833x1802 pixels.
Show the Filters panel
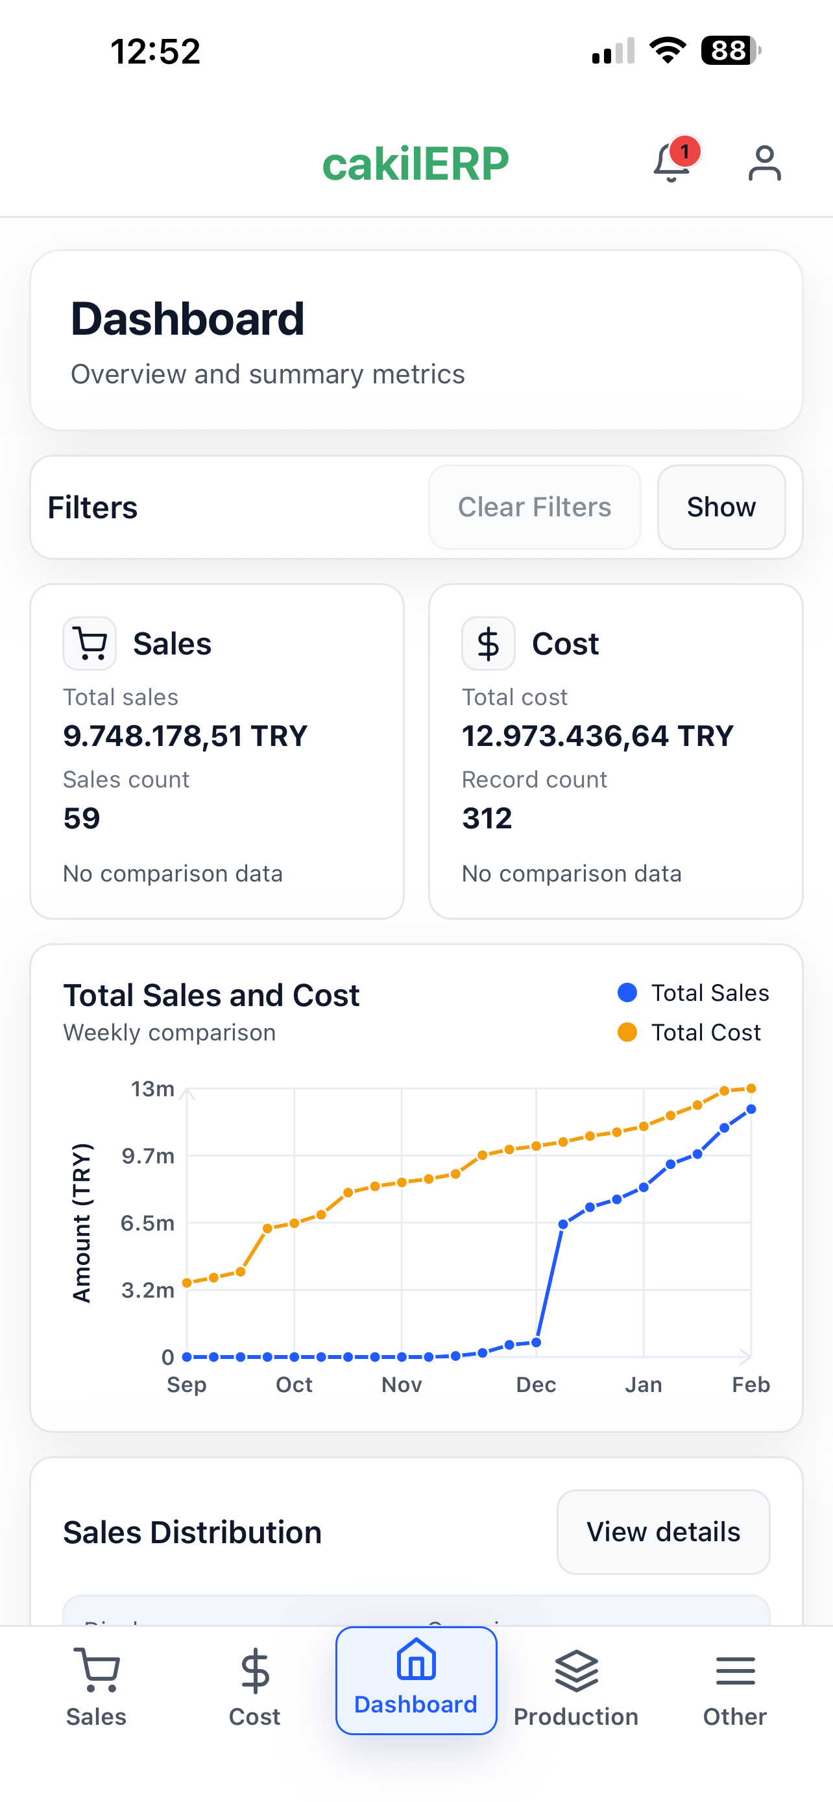pyautogui.click(x=721, y=507)
